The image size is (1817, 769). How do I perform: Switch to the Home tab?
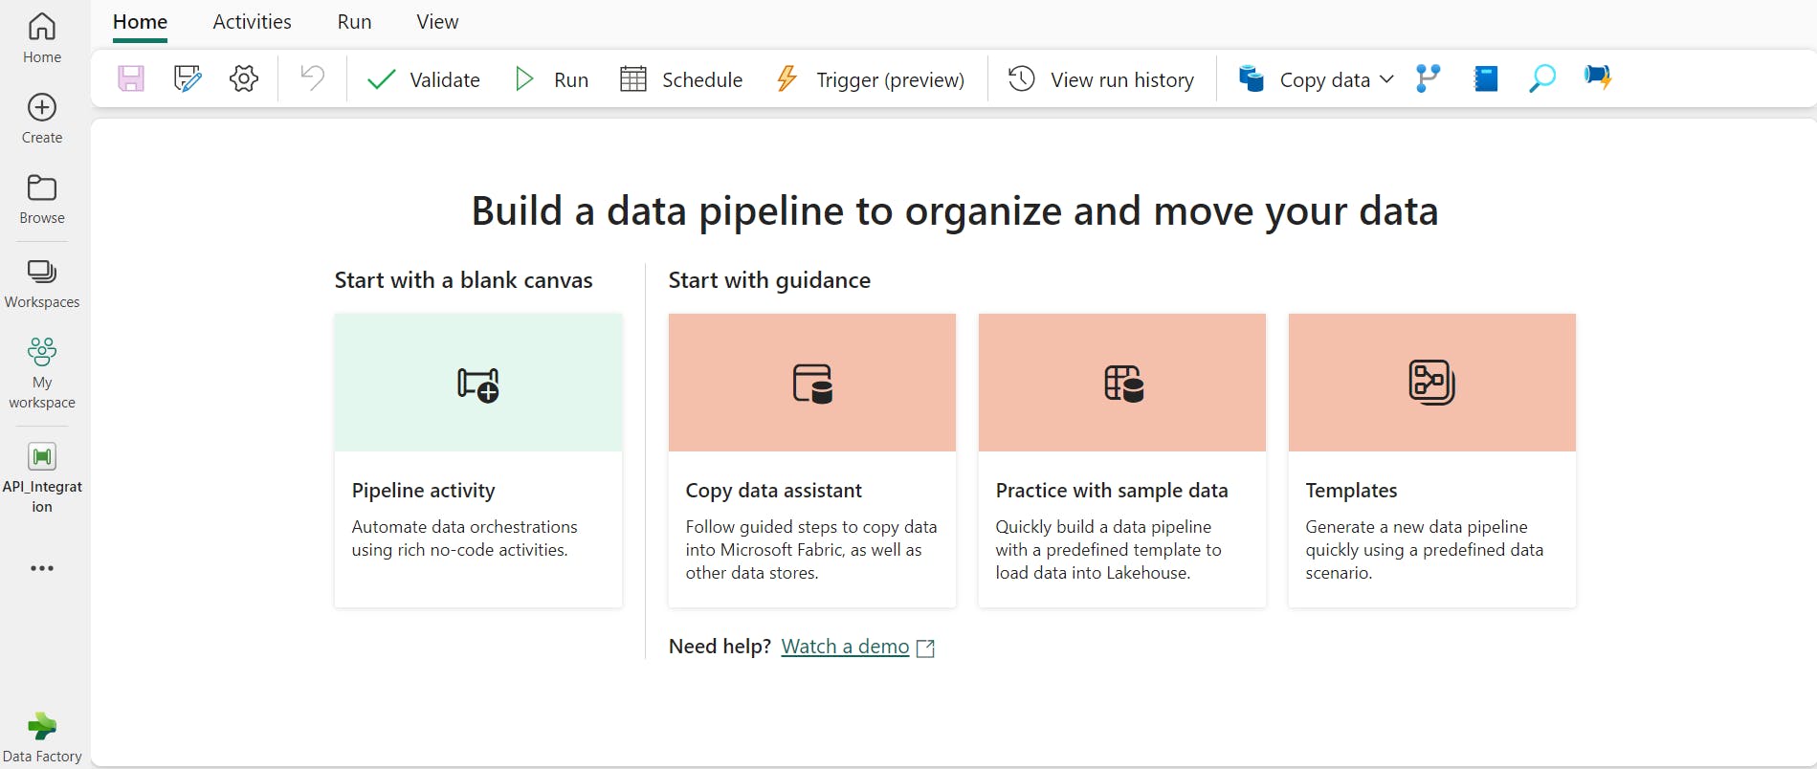(140, 22)
